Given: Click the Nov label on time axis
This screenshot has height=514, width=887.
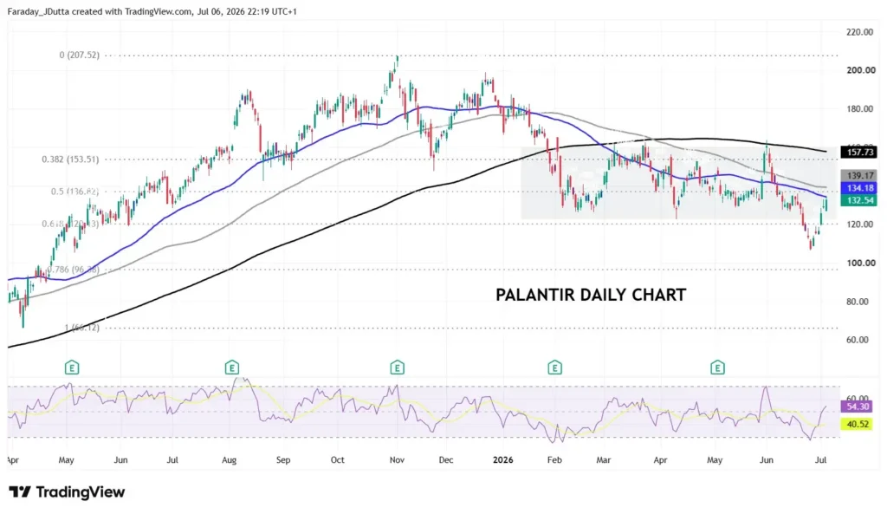Looking at the screenshot, I should (x=397, y=460).
